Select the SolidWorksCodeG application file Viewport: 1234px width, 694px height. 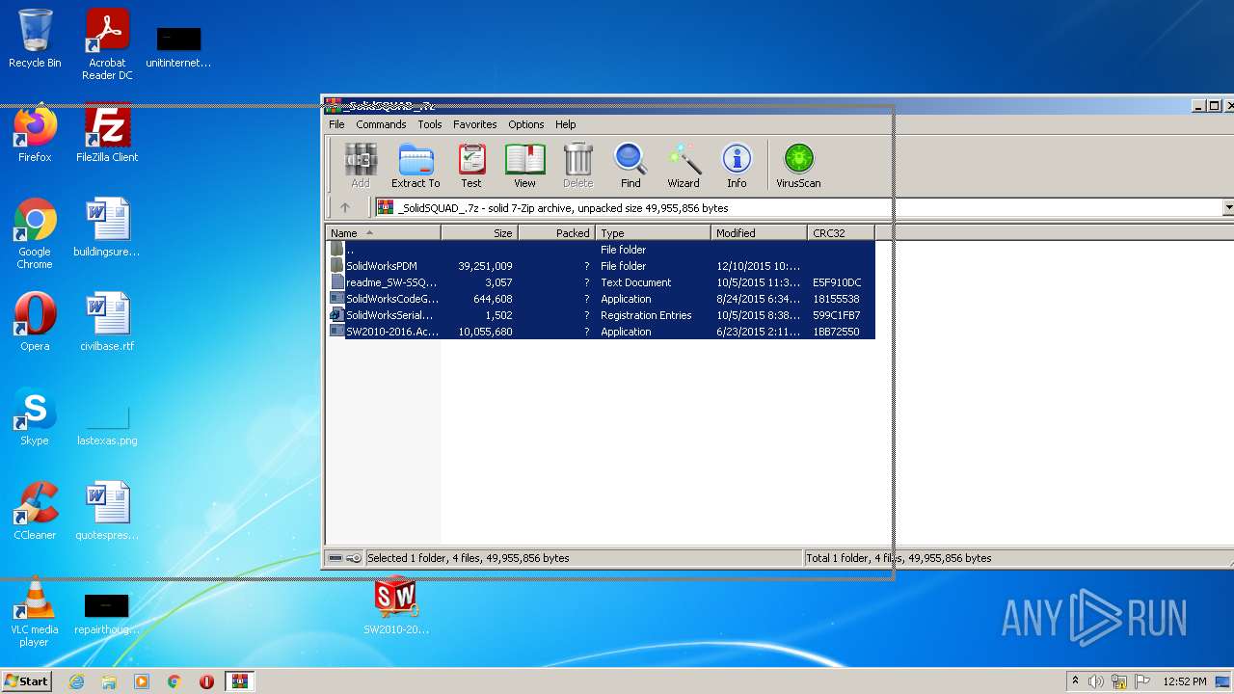pos(602,299)
